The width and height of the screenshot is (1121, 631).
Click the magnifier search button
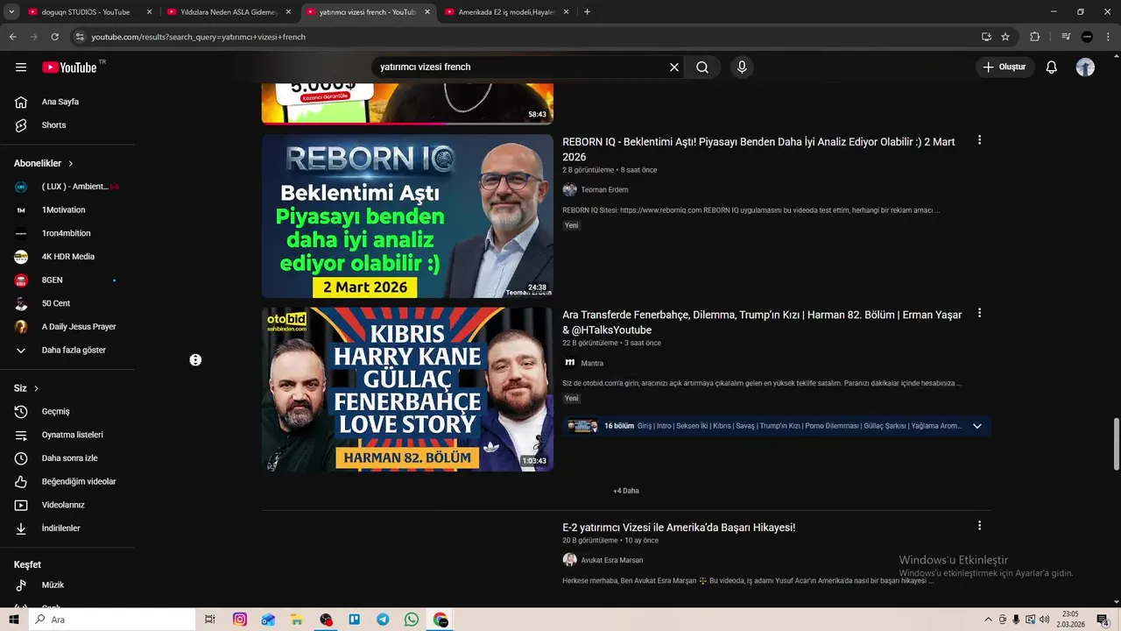pos(702,67)
